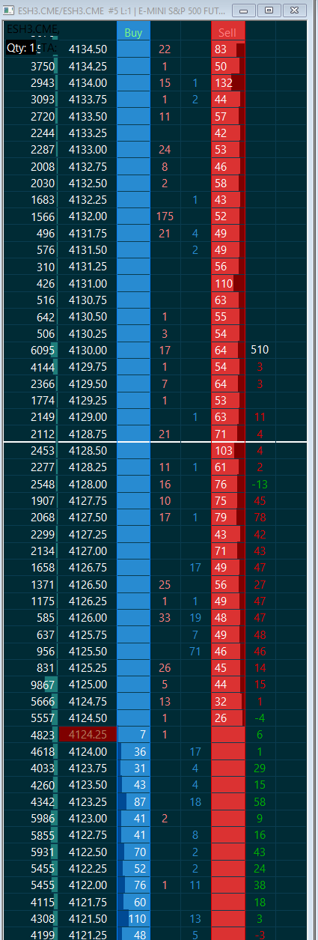
Task: Select the Qty: 1 order quantity box
Action: pos(21,47)
